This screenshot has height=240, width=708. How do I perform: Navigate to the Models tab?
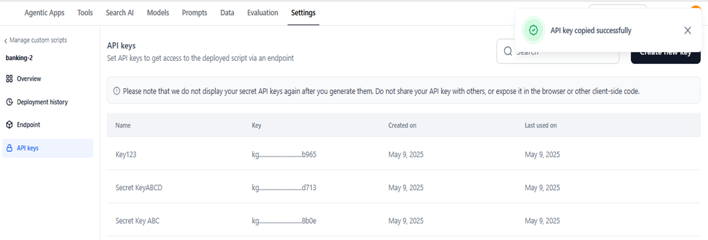158,13
